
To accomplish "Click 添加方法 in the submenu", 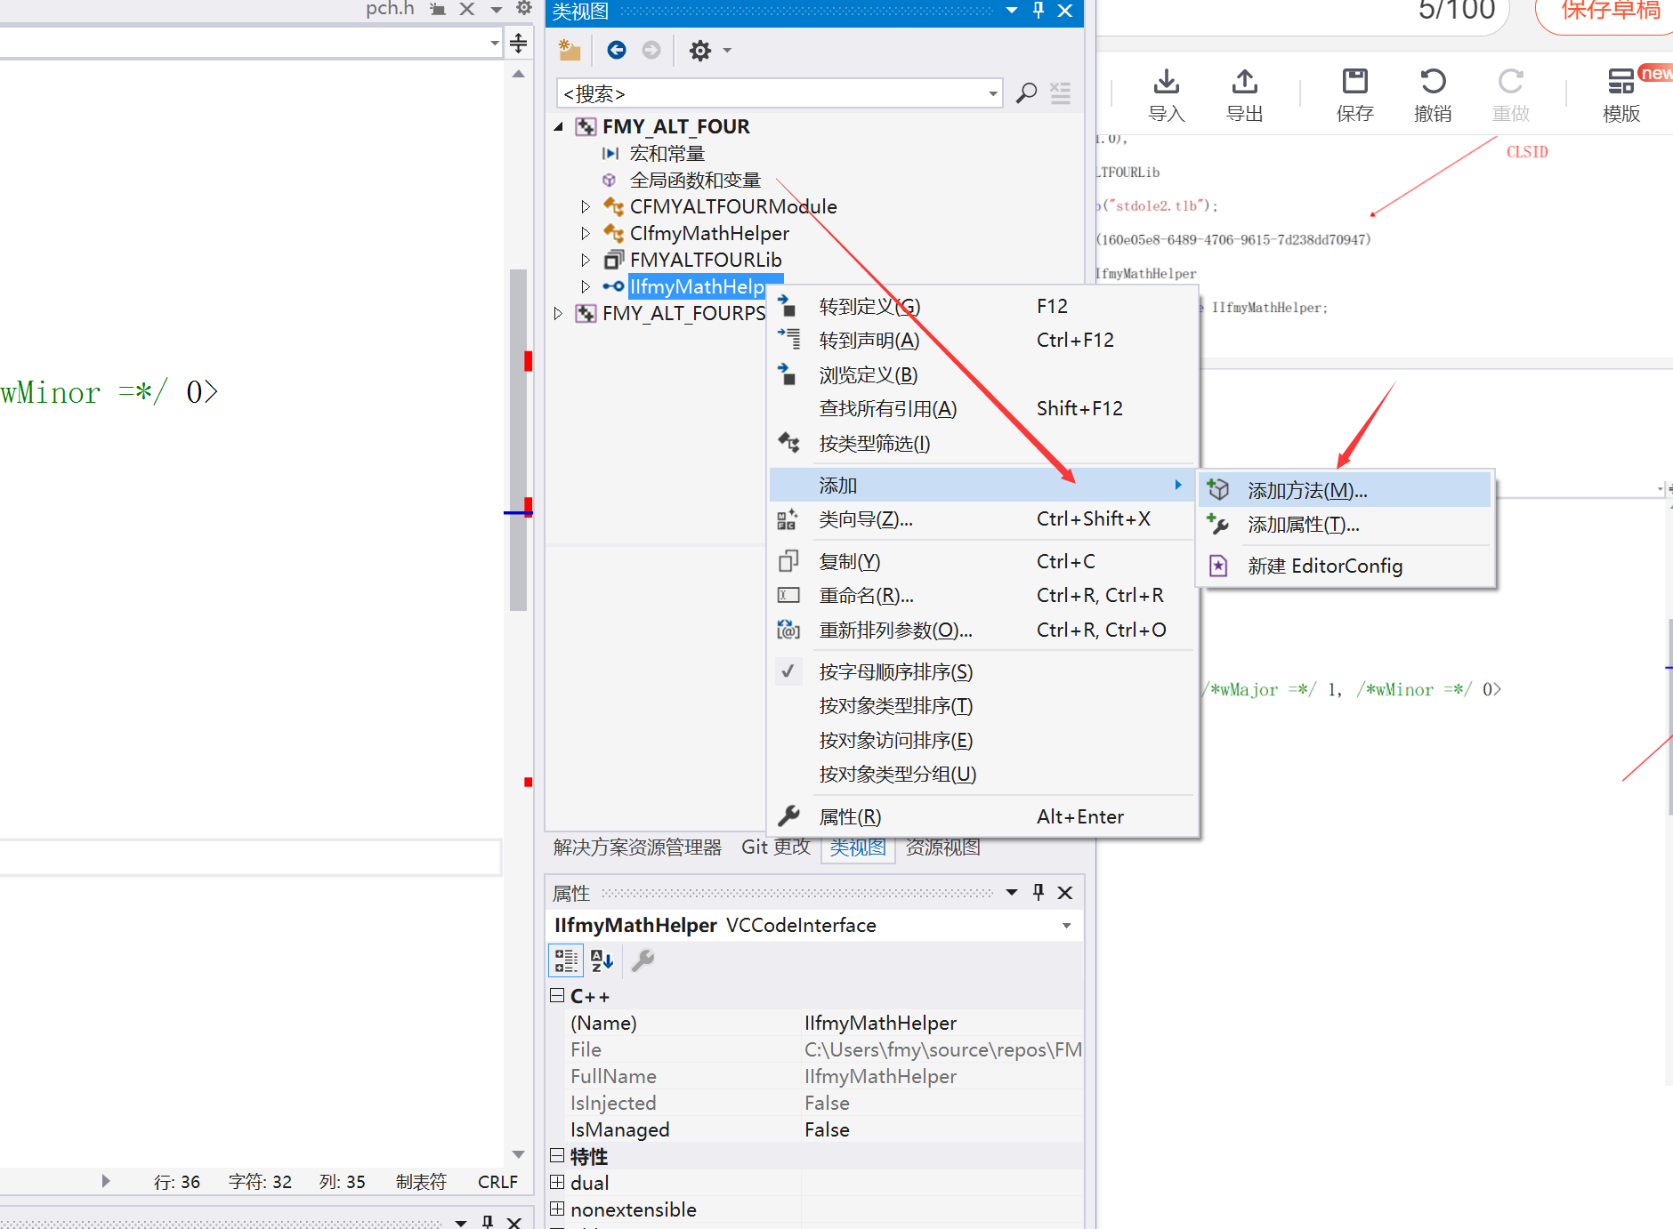I will 1346,491.
